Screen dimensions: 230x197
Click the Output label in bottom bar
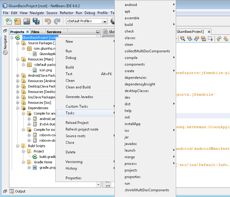point(20,191)
